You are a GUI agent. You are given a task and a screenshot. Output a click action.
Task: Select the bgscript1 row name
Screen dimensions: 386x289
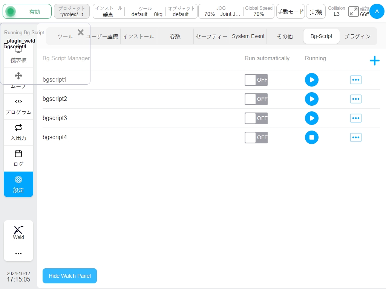[55, 80]
